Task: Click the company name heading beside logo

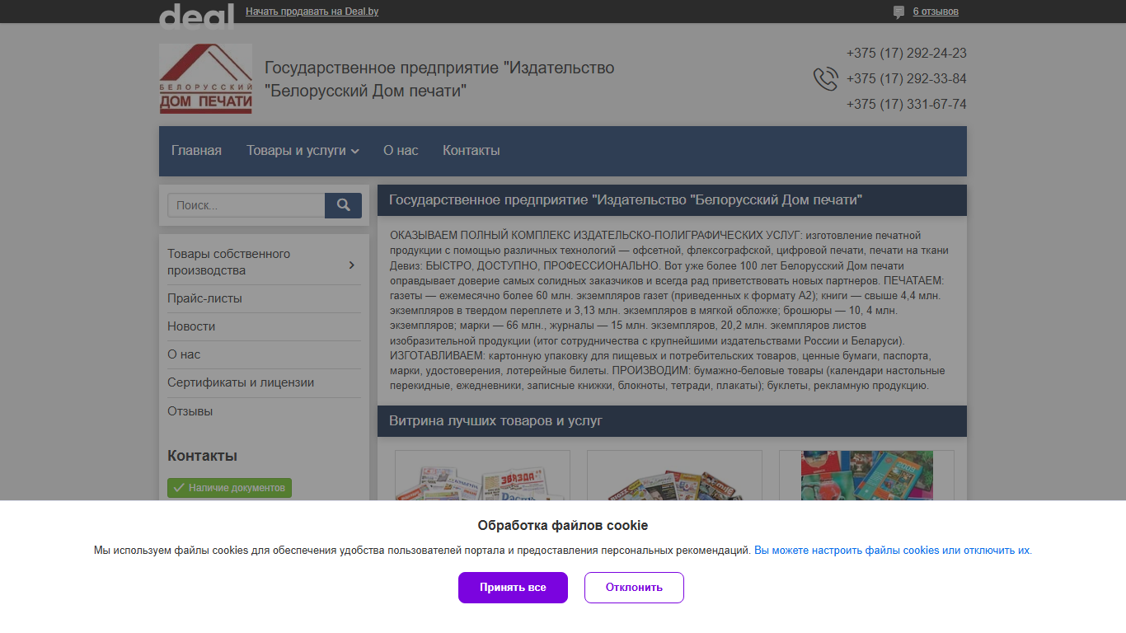Action: tap(439, 79)
